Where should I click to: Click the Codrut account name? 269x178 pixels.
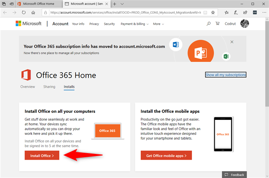tap(230, 24)
